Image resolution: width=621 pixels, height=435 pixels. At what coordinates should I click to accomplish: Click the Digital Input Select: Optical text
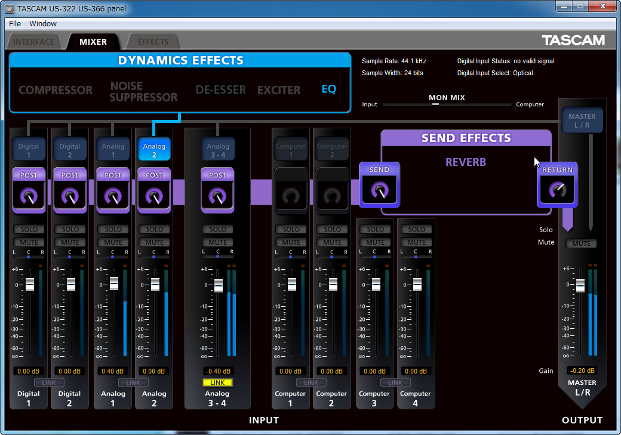[495, 73]
